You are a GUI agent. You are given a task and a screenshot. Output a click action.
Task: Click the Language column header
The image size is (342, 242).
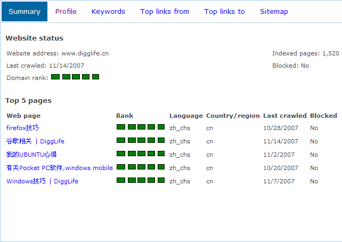click(186, 116)
